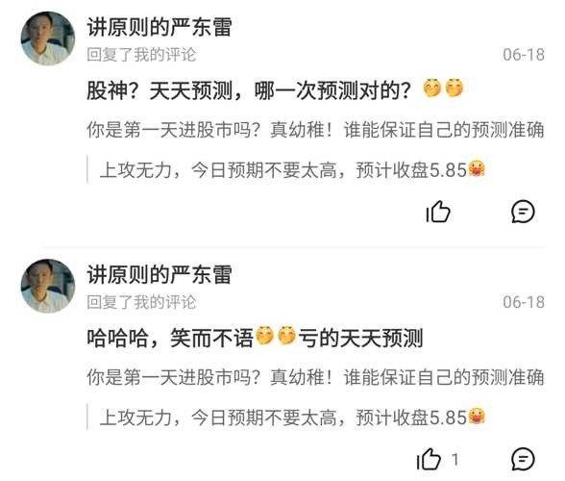Open the quoted comment 你是第一天进股市吗 in second reply

tap(315, 377)
